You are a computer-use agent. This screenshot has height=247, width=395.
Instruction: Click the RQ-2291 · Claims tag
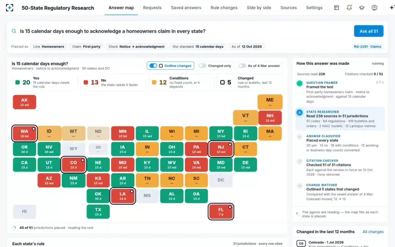pos(368,46)
